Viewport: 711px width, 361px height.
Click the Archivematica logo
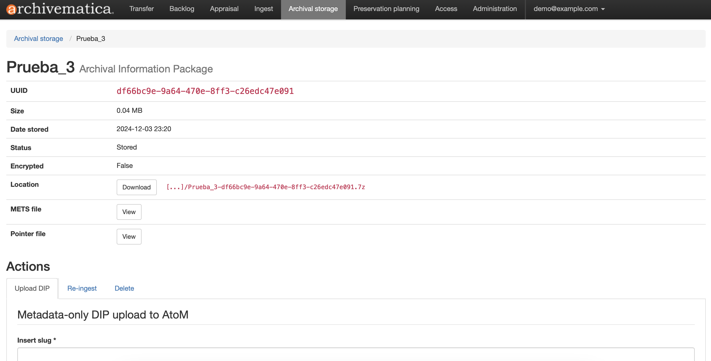tap(60, 9)
